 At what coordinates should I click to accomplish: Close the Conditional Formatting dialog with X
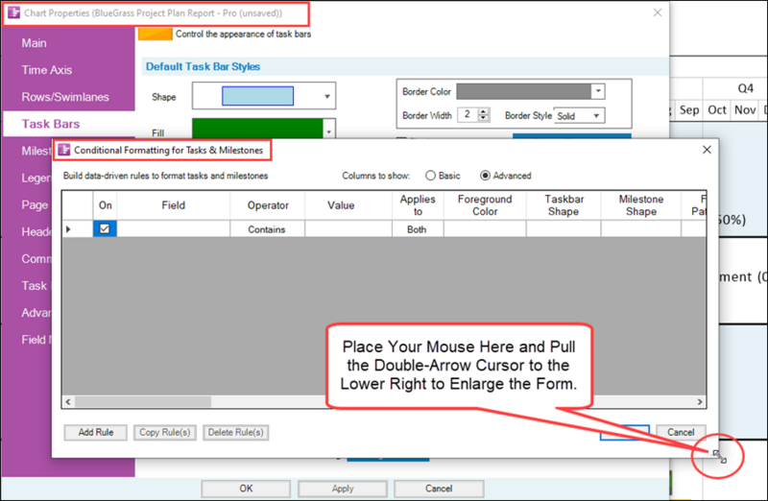point(707,150)
